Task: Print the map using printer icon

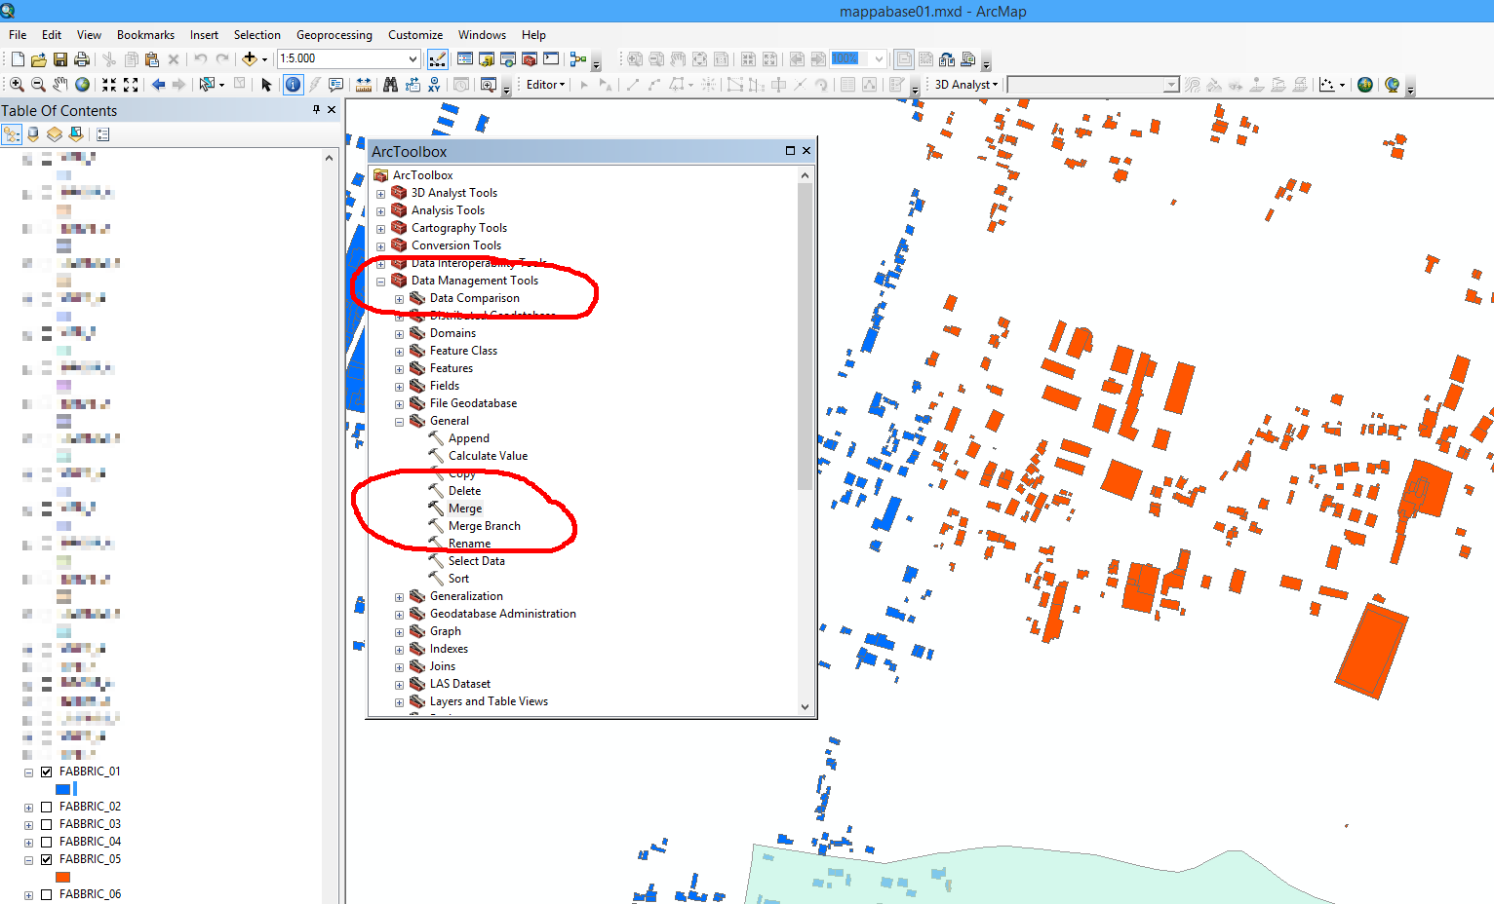Action: tap(82, 59)
